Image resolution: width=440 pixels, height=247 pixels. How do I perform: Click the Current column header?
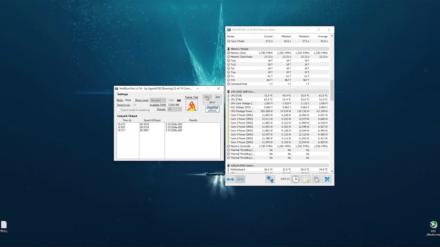click(265, 36)
